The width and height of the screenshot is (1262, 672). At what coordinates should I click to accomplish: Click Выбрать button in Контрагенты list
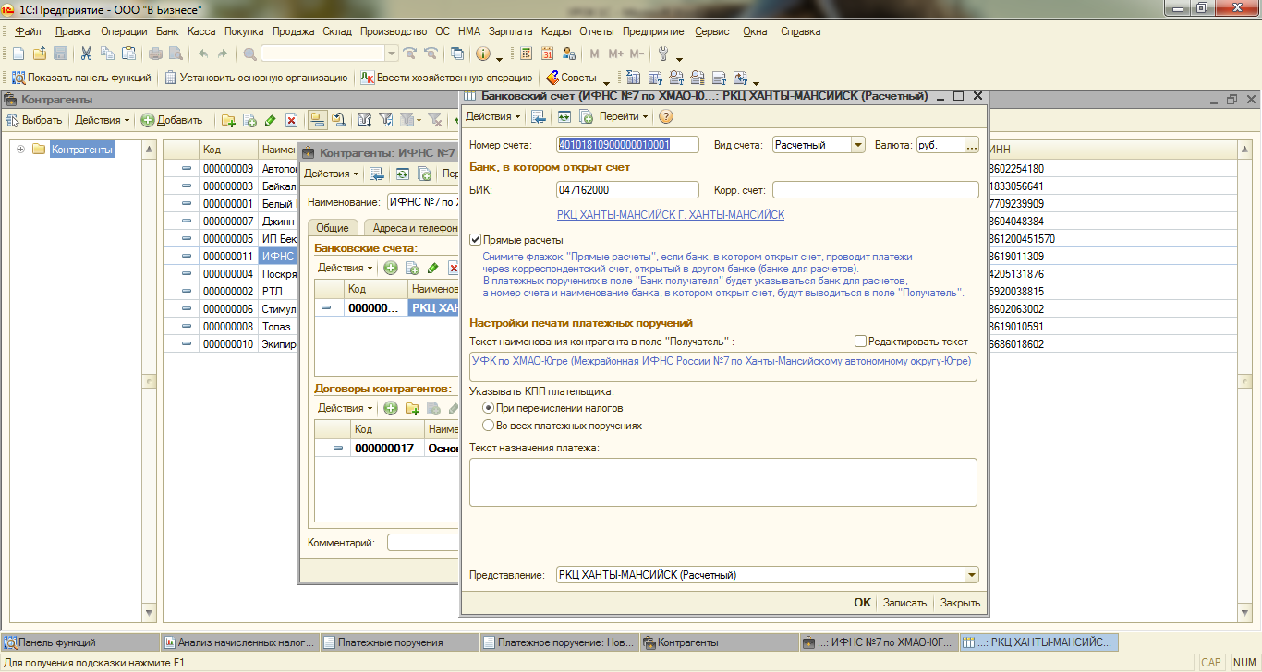point(36,120)
